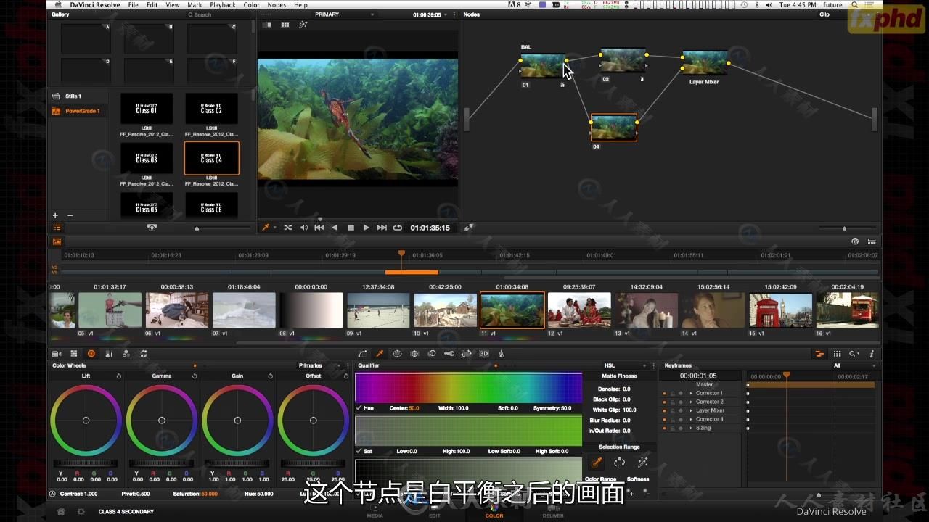Open the Sizing palette icon
The width and height of the screenshot is (929, 522).
467,354
